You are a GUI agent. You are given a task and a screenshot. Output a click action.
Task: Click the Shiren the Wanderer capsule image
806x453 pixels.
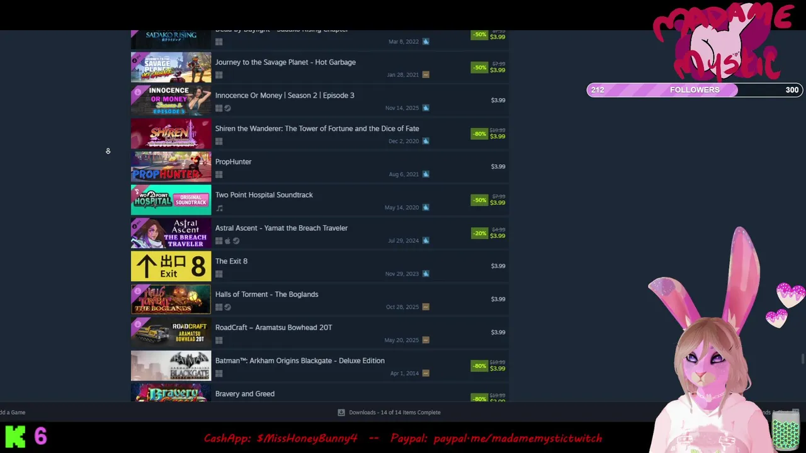point(171,134)
